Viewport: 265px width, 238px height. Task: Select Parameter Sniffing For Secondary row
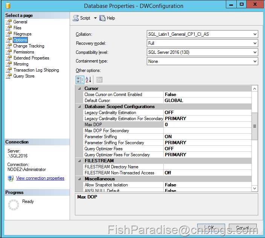(x=167, y=143)
